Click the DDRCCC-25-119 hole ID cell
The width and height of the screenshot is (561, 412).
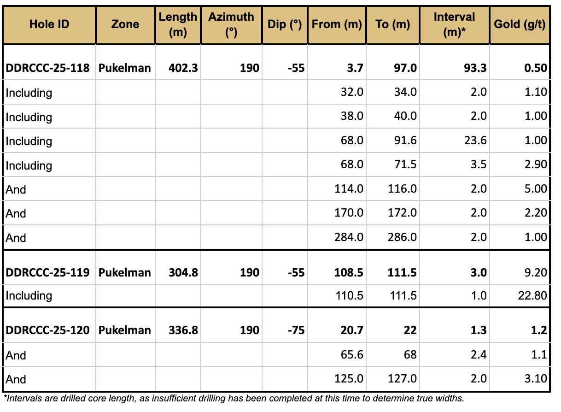pyautogui.click(x=49, y=273)
